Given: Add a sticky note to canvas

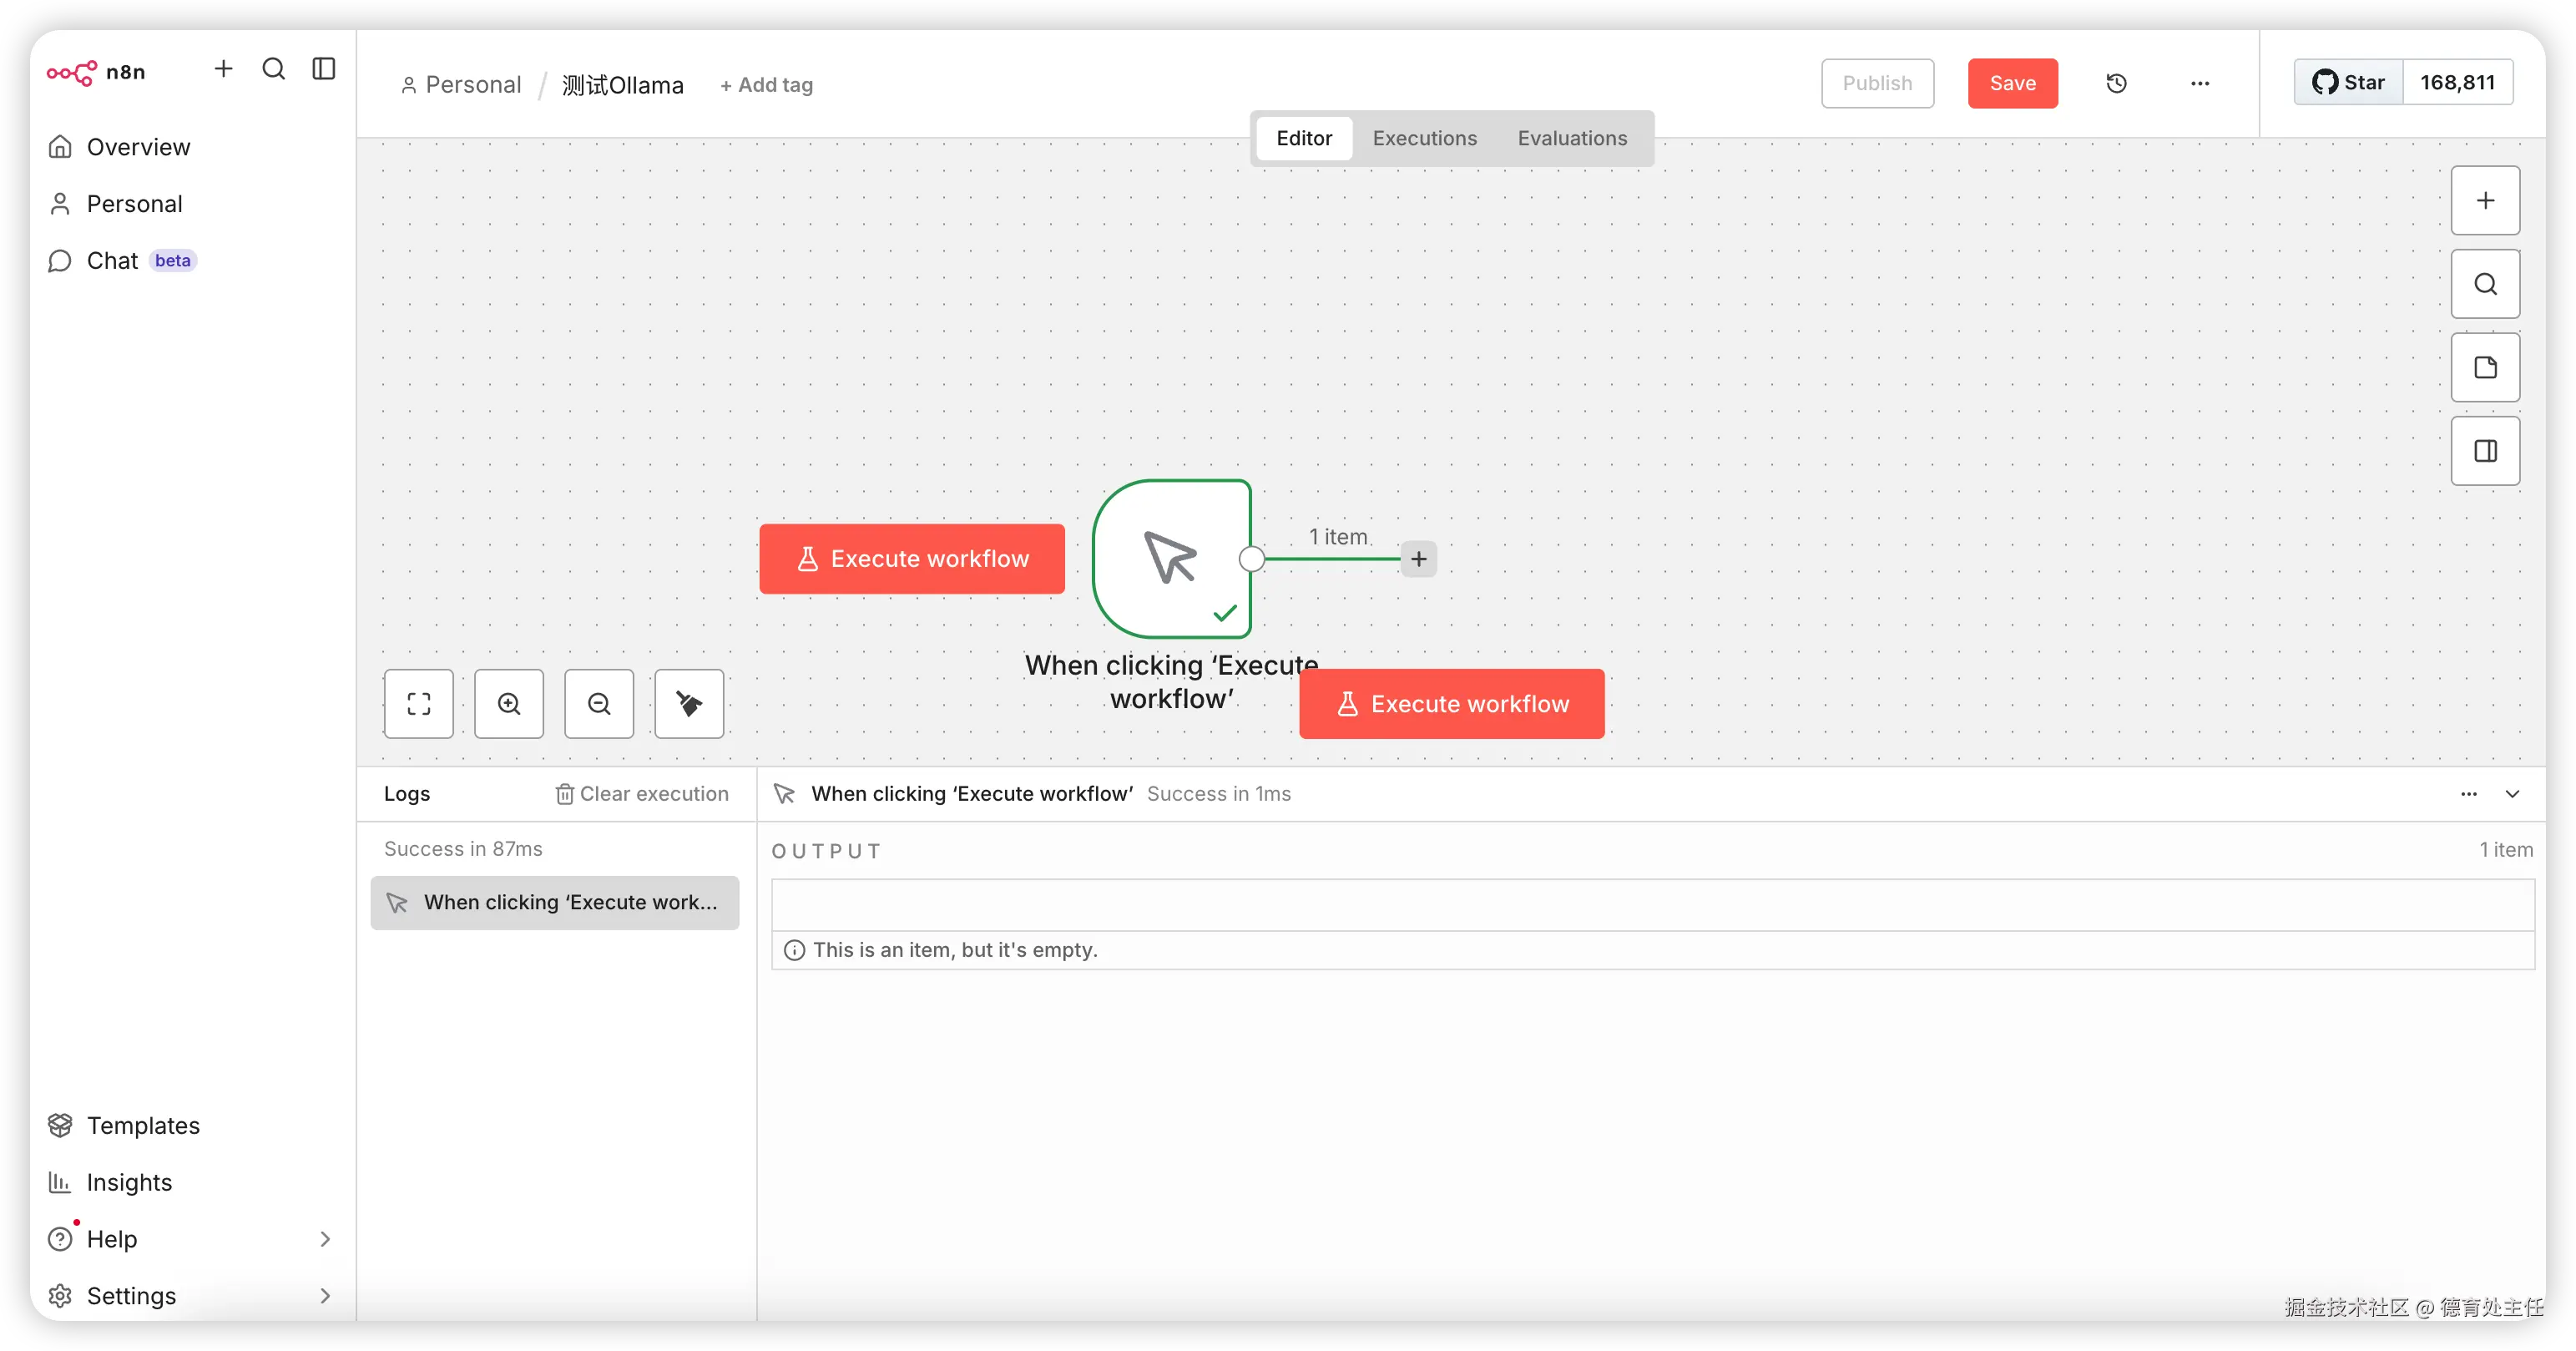Looking at the screenshot, I should pos(2485,368).
